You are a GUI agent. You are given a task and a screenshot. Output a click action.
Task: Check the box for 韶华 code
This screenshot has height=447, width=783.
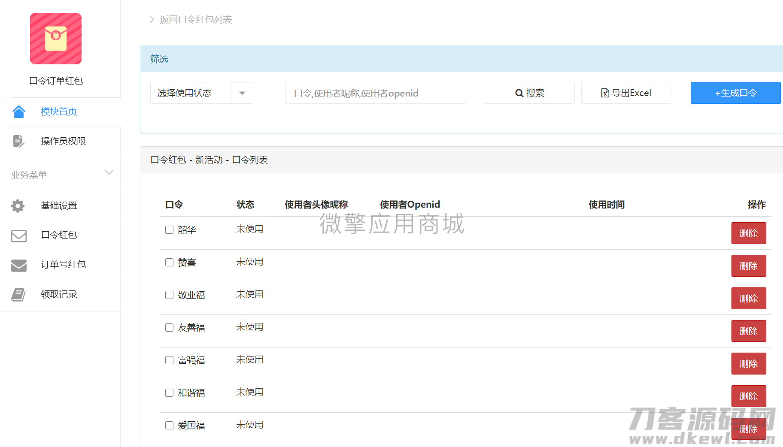[x=170, y=230]
